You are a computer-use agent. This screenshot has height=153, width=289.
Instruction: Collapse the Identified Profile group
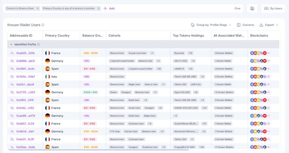[12, 44]
